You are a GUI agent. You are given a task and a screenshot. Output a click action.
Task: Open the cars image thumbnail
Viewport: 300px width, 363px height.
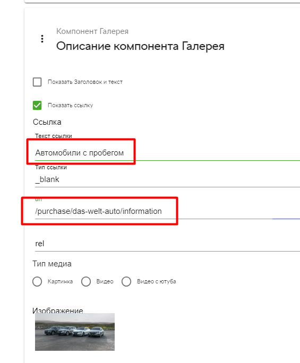[75, 332]
